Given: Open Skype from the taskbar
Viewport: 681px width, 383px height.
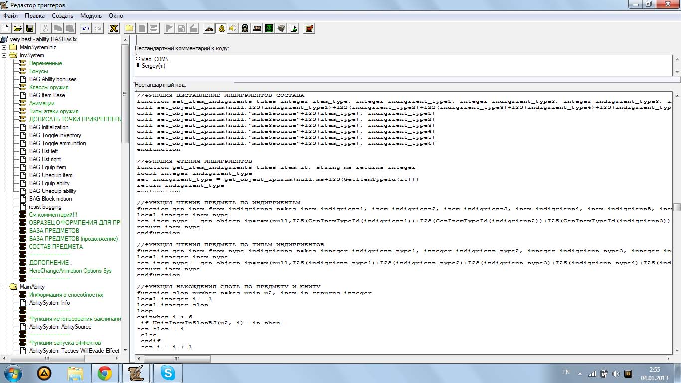Looking at the screenshot, I should (x=168, y=373).
